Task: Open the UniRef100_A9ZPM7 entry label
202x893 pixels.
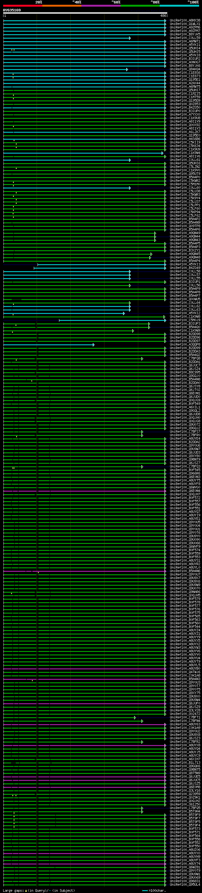Action: click(185, 31)
